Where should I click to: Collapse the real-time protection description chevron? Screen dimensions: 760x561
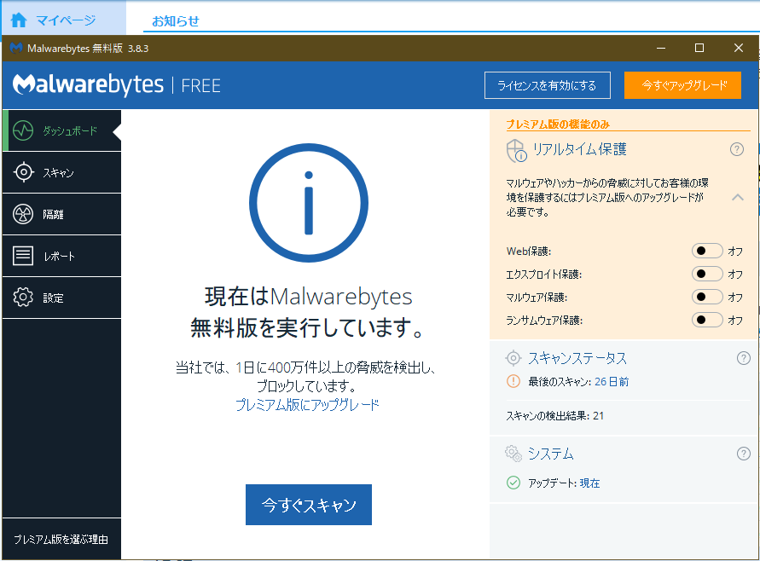pyautogui.click(x=738, y=197)
